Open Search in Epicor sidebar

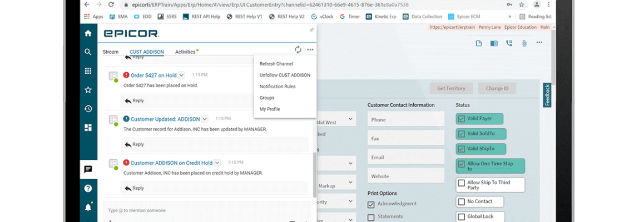click(x=88, y=52)
